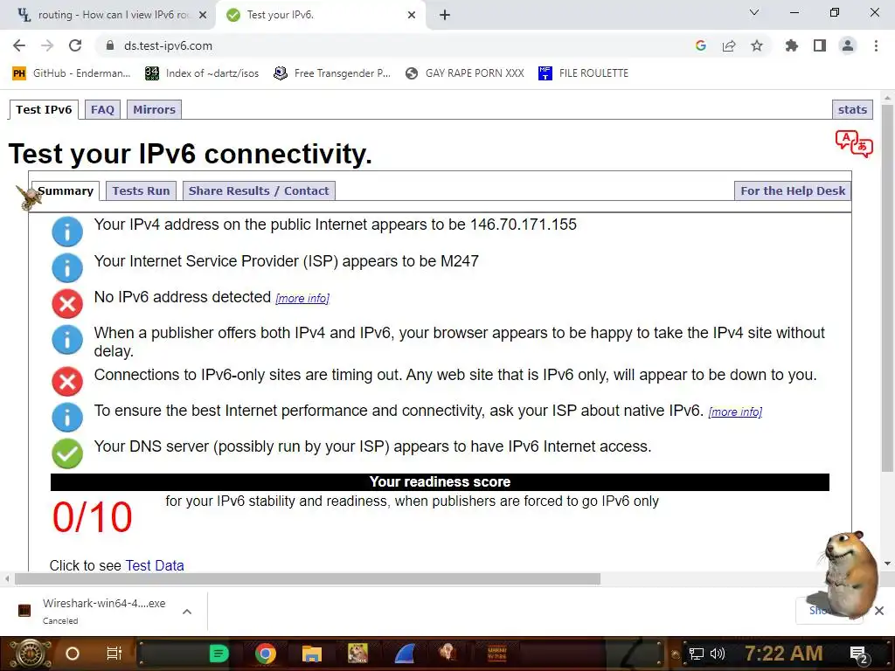Click the share page icon in address bar

[x=729, y=45]
